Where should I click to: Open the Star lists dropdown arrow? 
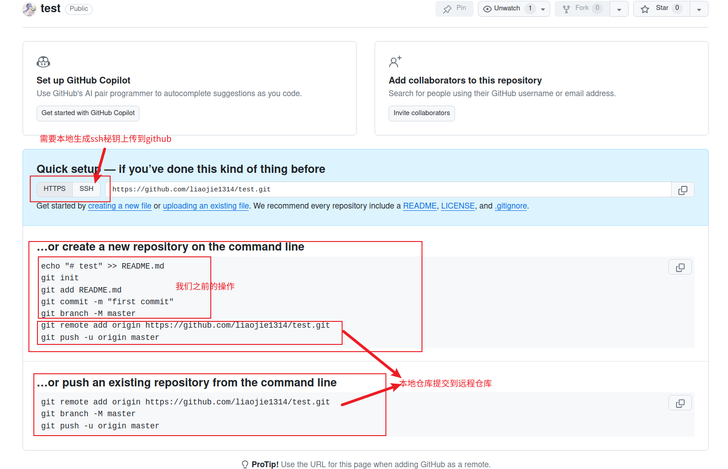click(699, 9)
